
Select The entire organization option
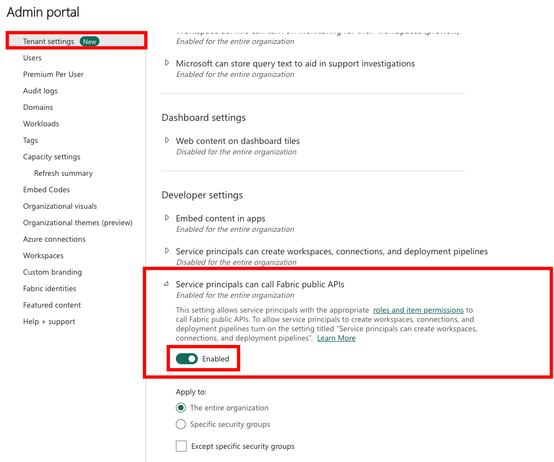(x=181, y=408)
